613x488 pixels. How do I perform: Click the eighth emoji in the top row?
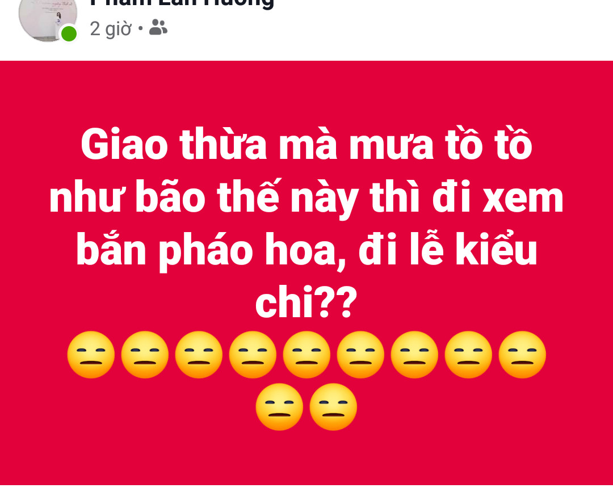(468, 355)
